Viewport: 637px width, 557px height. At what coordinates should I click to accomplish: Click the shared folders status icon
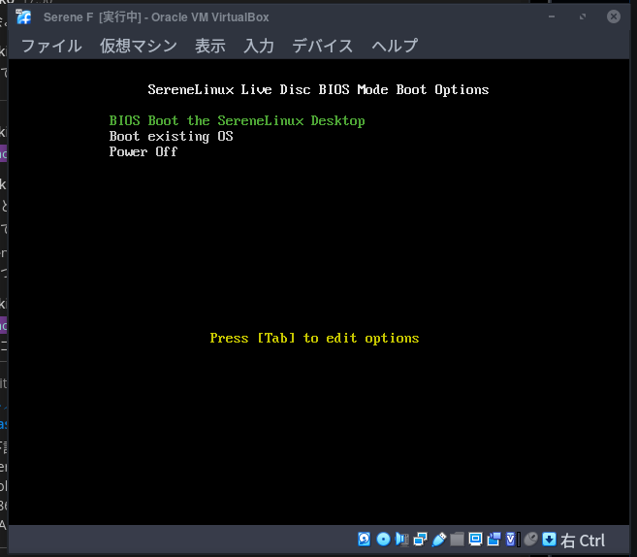click(457, 540)
